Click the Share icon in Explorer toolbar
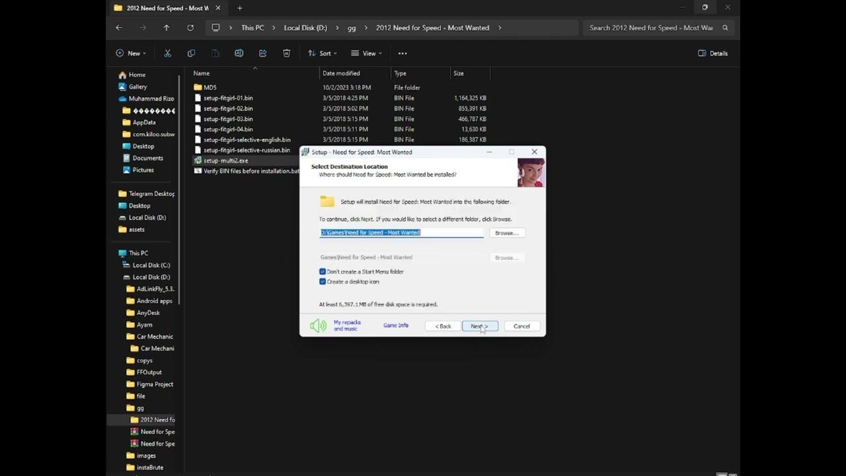Image resolution: width=846 pixels, height=476 pixels. click(262, 53)
